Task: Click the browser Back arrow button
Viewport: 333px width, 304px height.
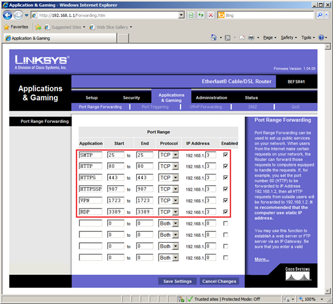Action: coord(7,15)
